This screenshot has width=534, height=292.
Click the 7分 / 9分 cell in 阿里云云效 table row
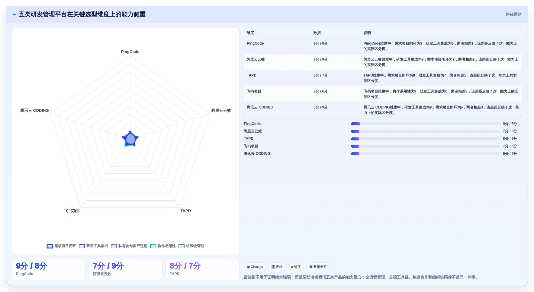[320, 59]
